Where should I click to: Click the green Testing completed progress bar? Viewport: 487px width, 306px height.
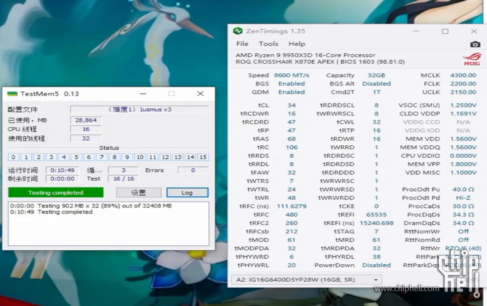tap(56, 192)
